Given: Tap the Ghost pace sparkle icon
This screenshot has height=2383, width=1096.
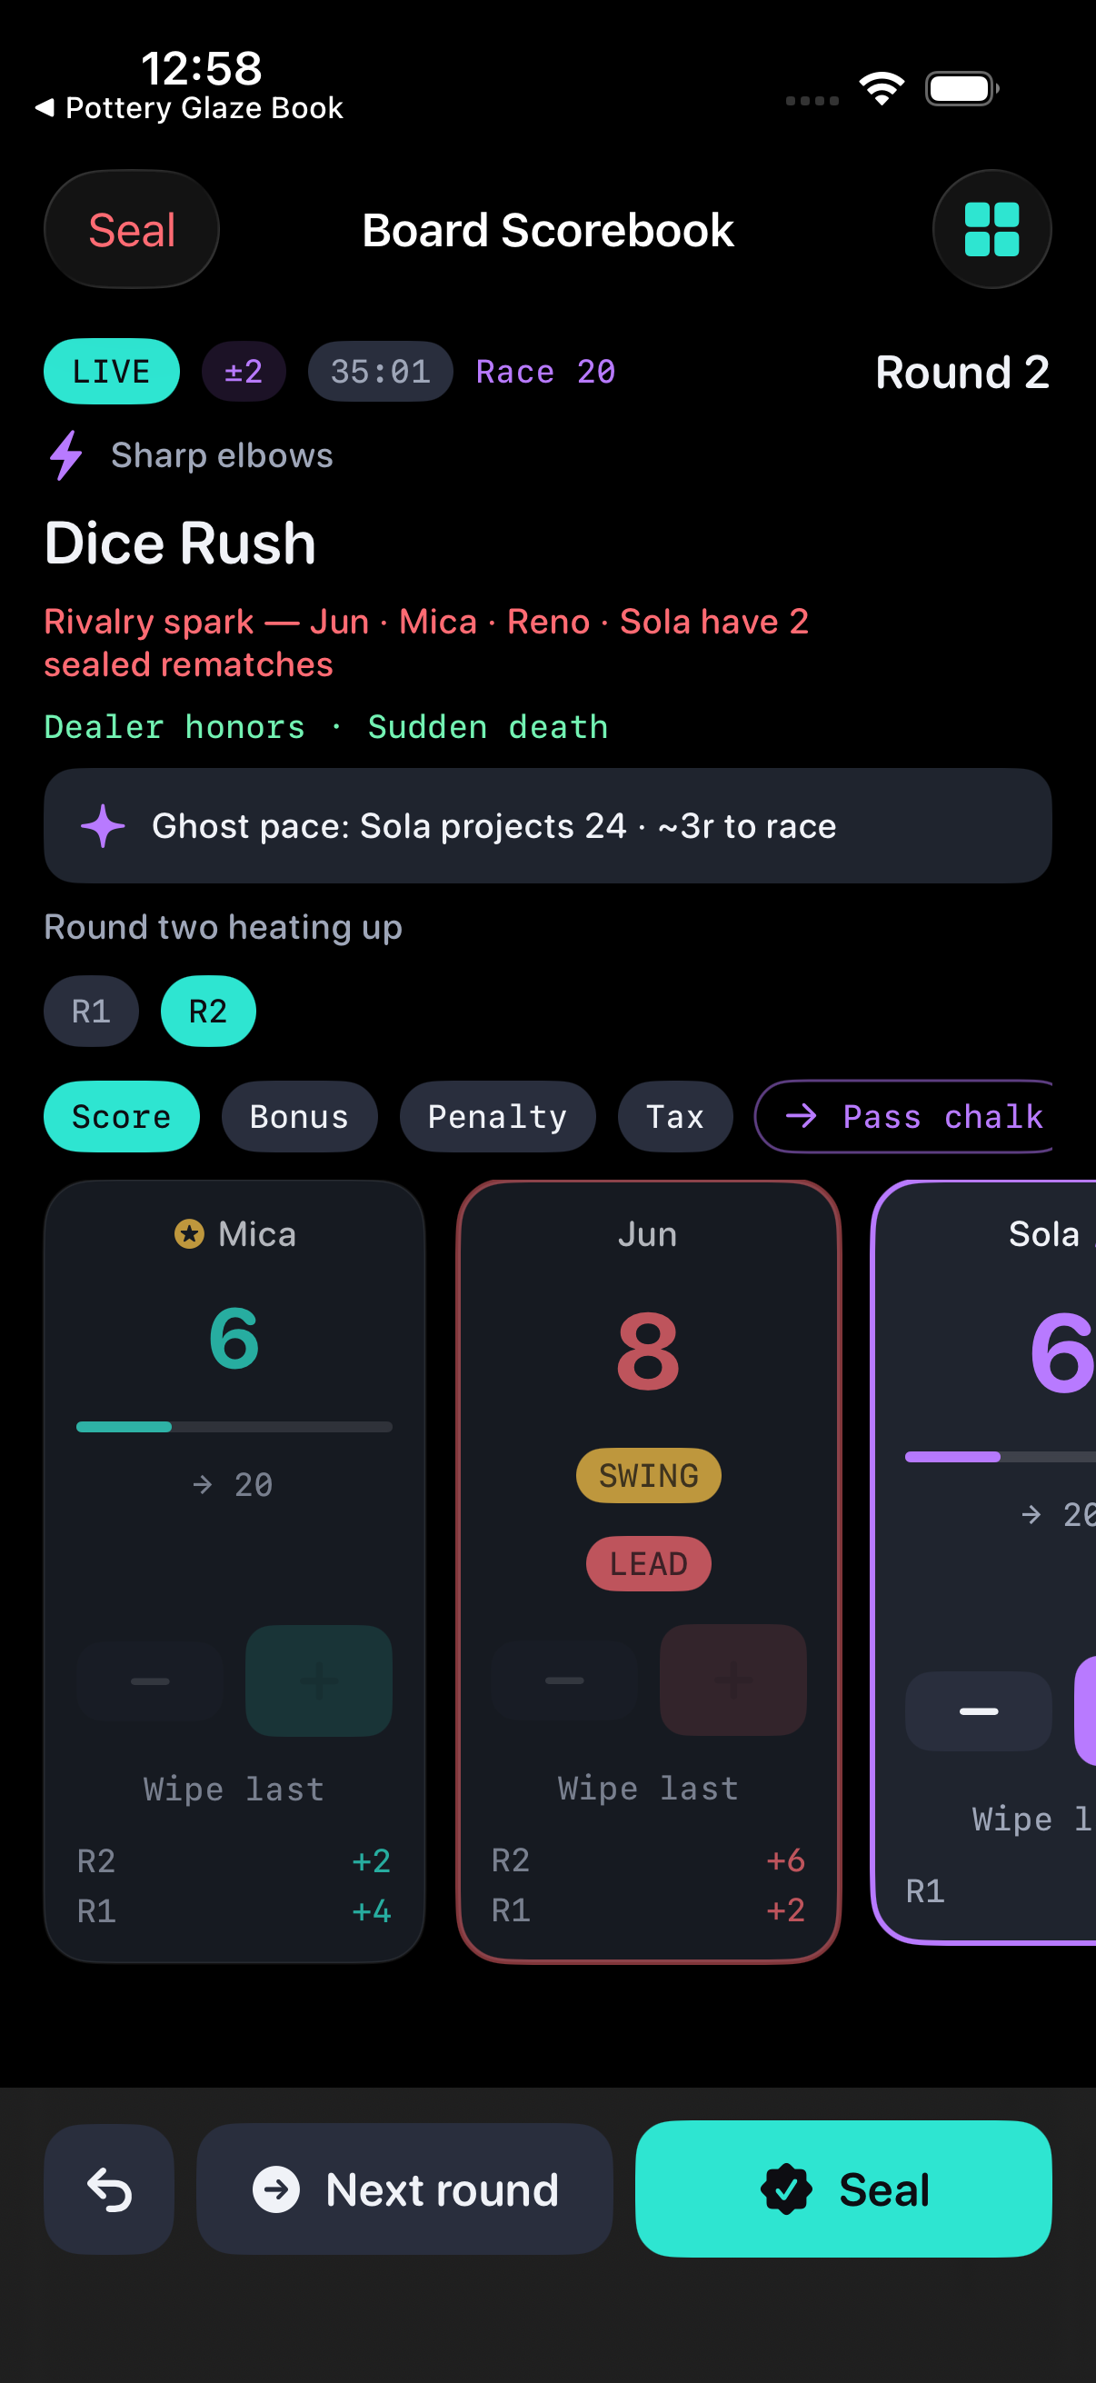Looking at the screenshot, I should pos(103,826).
